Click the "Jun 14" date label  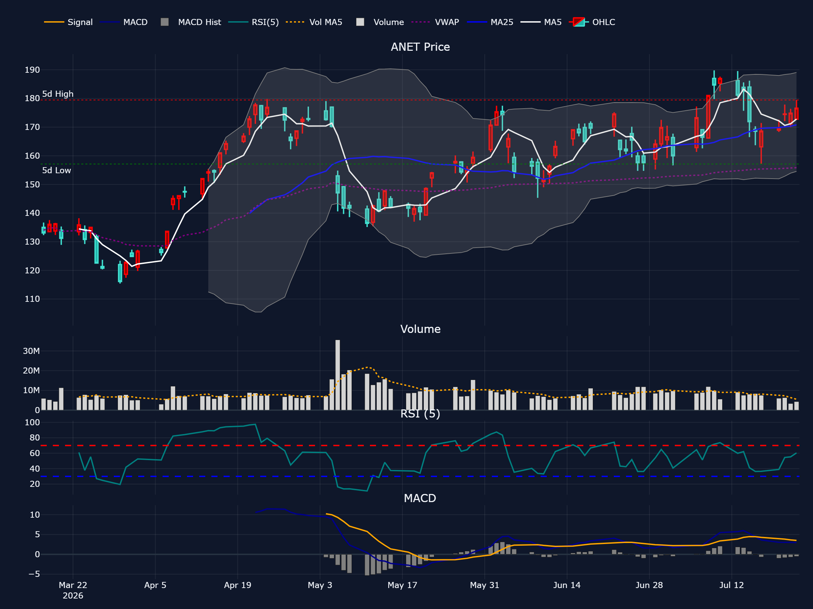coord(567,585)
